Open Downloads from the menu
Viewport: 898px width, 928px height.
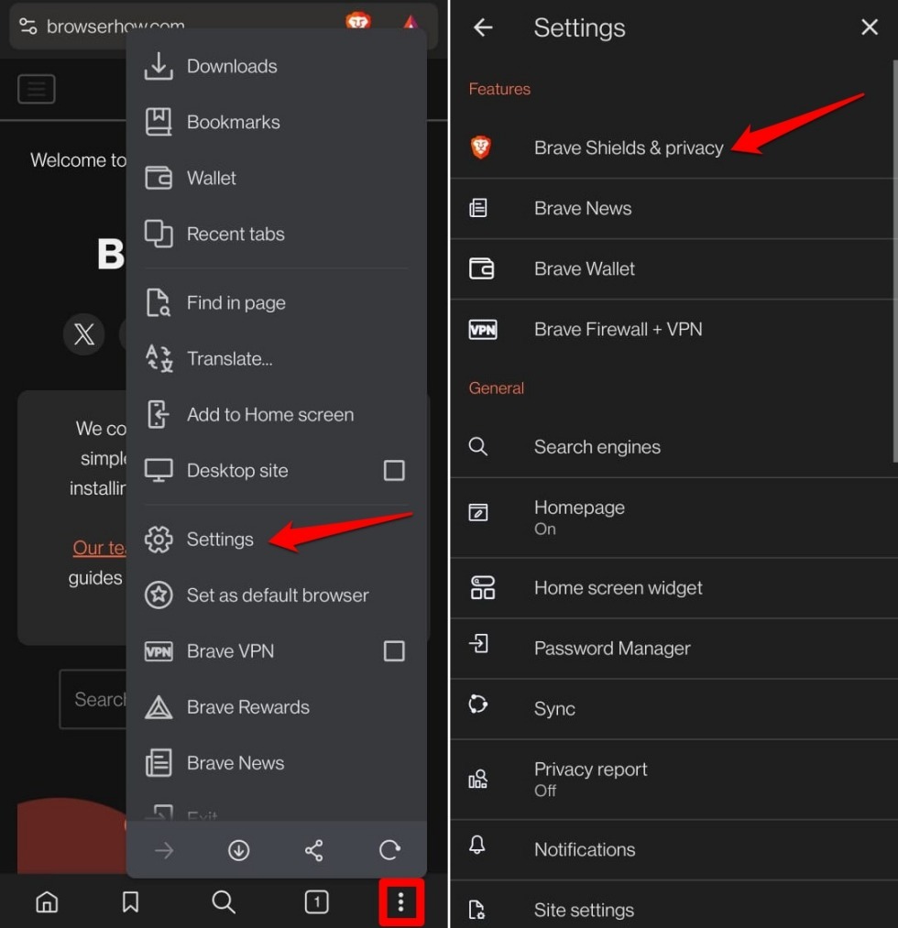coord(276,66)
